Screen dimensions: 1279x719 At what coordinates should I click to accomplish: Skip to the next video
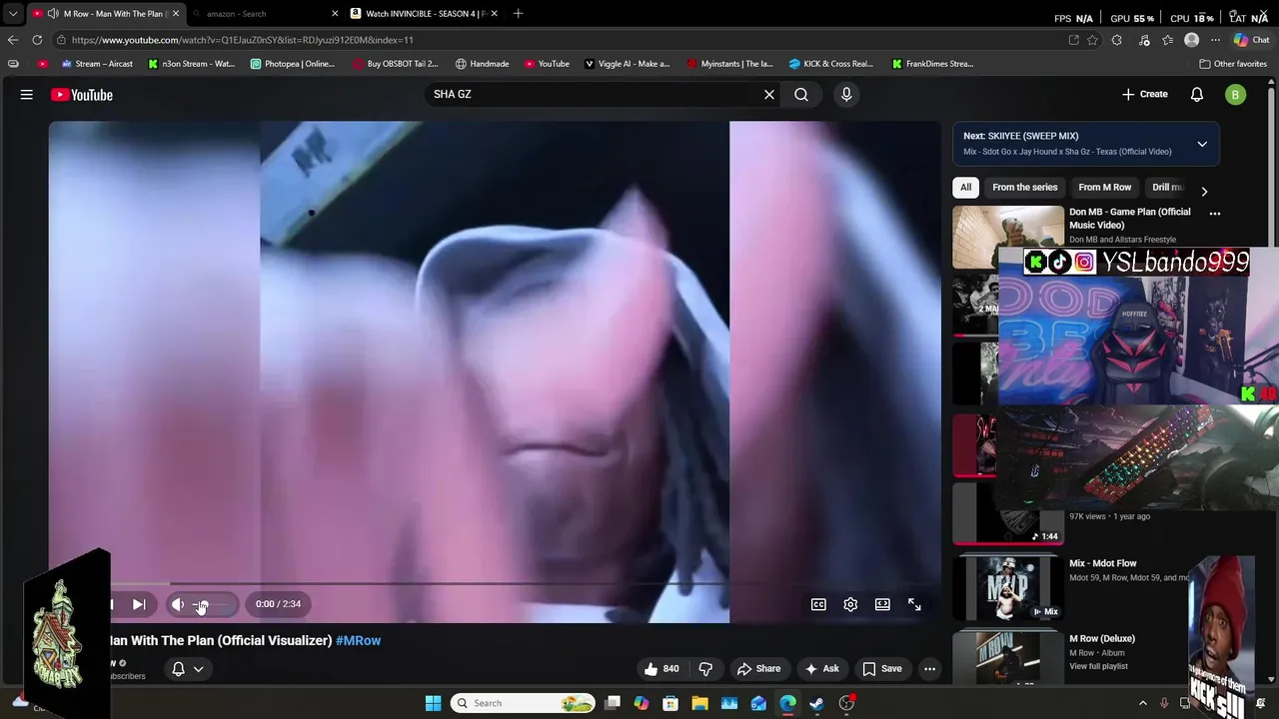tap(139, 604)
